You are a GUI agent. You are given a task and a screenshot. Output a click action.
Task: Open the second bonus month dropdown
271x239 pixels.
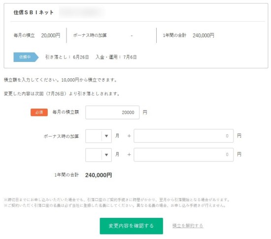(x=99, y=155)
